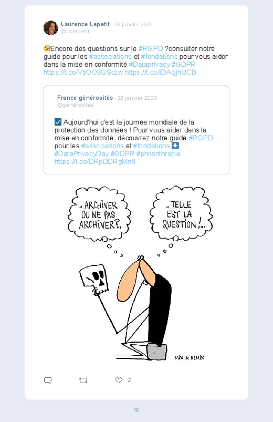Click the France générosités account name
This screenshot has width=273, height=422.
(x=85, y=98)
